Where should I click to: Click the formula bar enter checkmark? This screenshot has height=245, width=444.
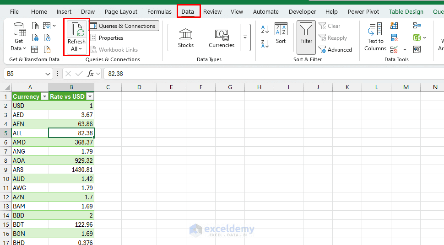point(79,74)
